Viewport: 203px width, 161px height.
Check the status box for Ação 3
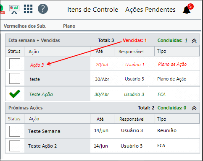coord(15,64)
